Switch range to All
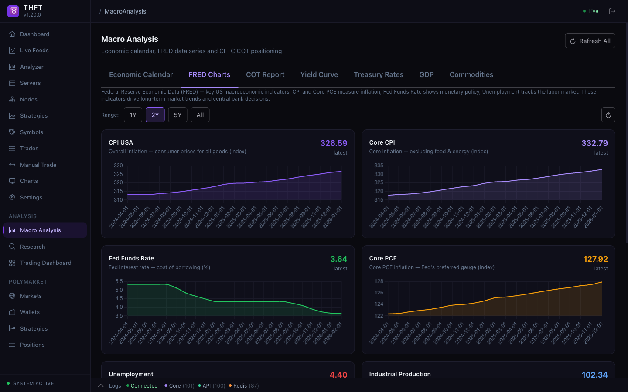Viewport: 628px width, 392px height. pos(200,115)
